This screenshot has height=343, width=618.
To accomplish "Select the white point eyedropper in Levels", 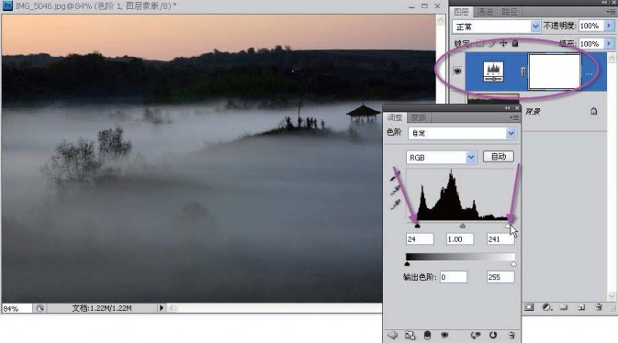I will (395, 204).
